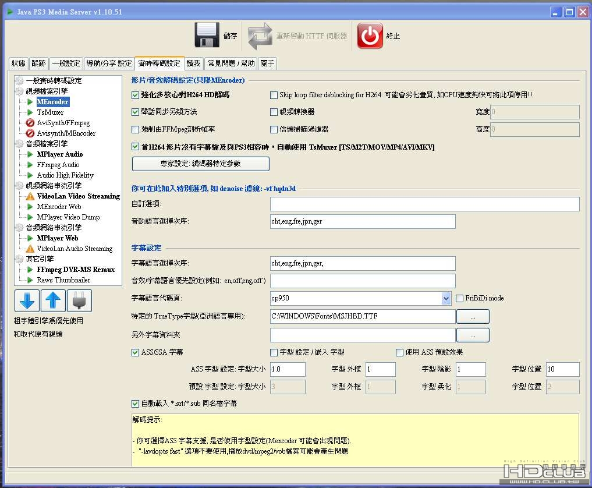The image size is (592, 488).
Task: Click green icon beside FFmpeg DVR-MS Remux
Action: pos(30,269)
